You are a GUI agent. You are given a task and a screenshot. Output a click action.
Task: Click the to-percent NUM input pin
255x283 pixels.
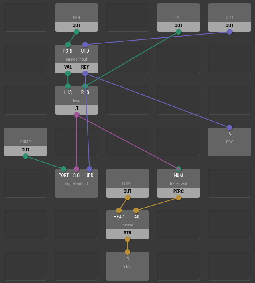[x=178, y=169]
